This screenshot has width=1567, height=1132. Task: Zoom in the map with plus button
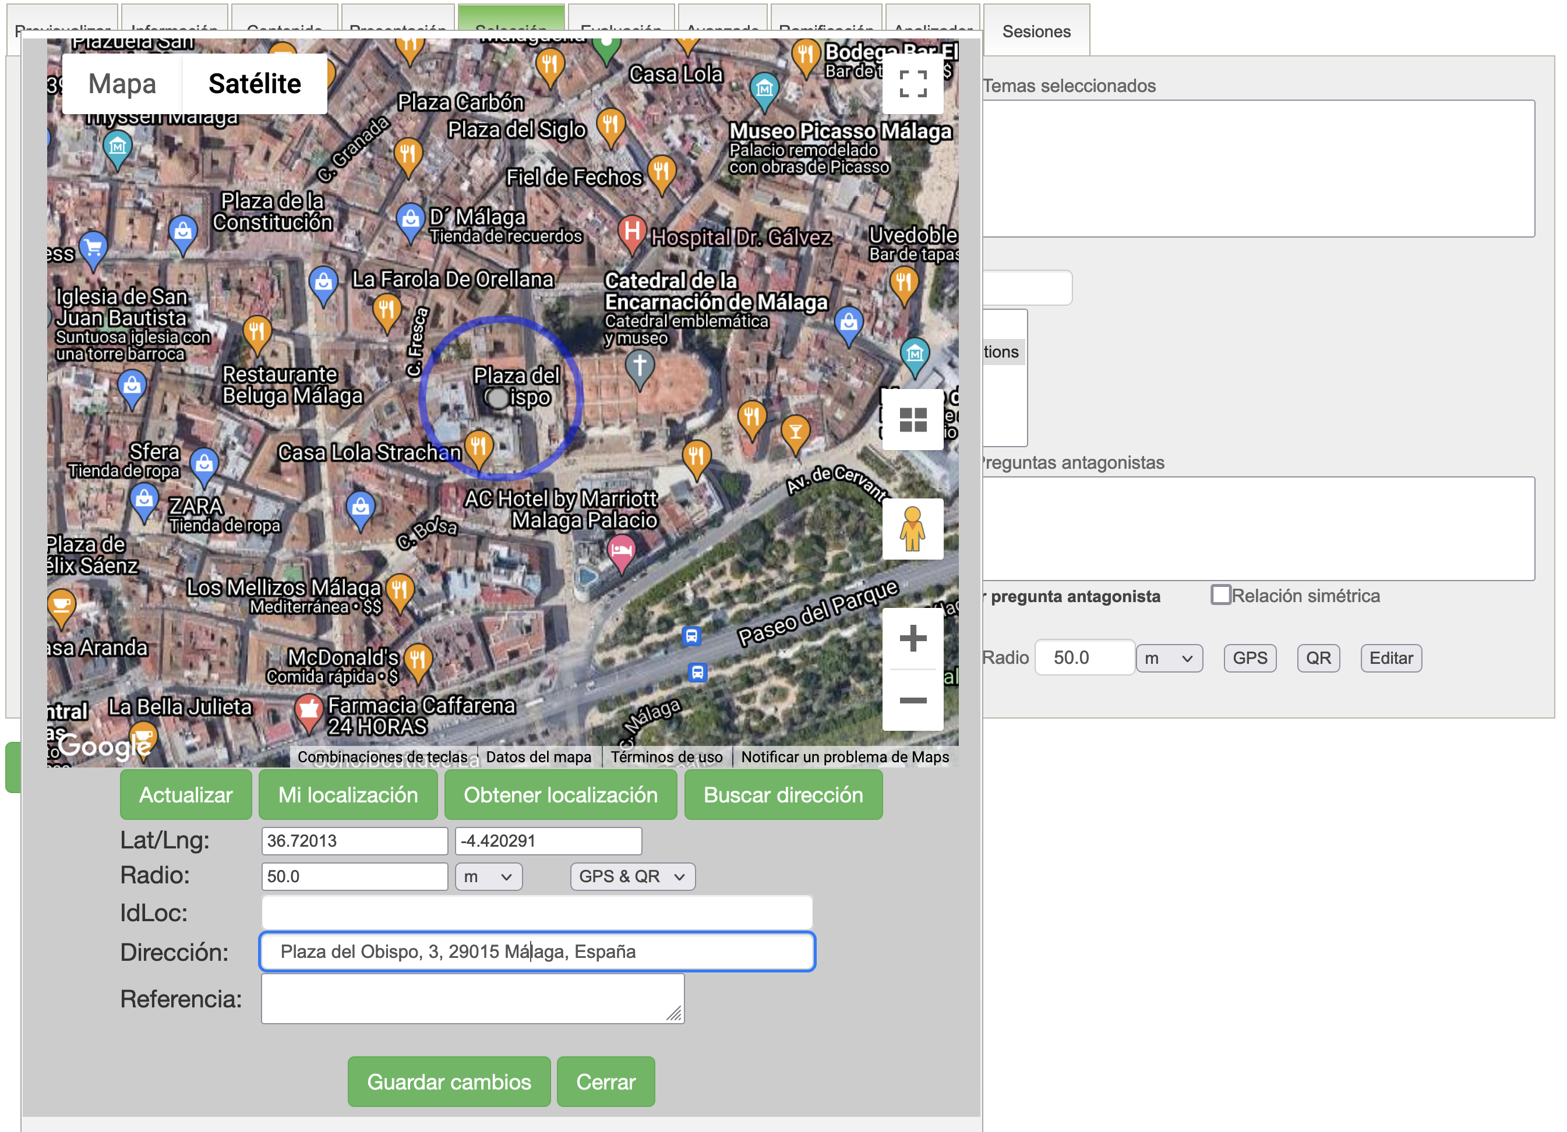click(912, 638)
